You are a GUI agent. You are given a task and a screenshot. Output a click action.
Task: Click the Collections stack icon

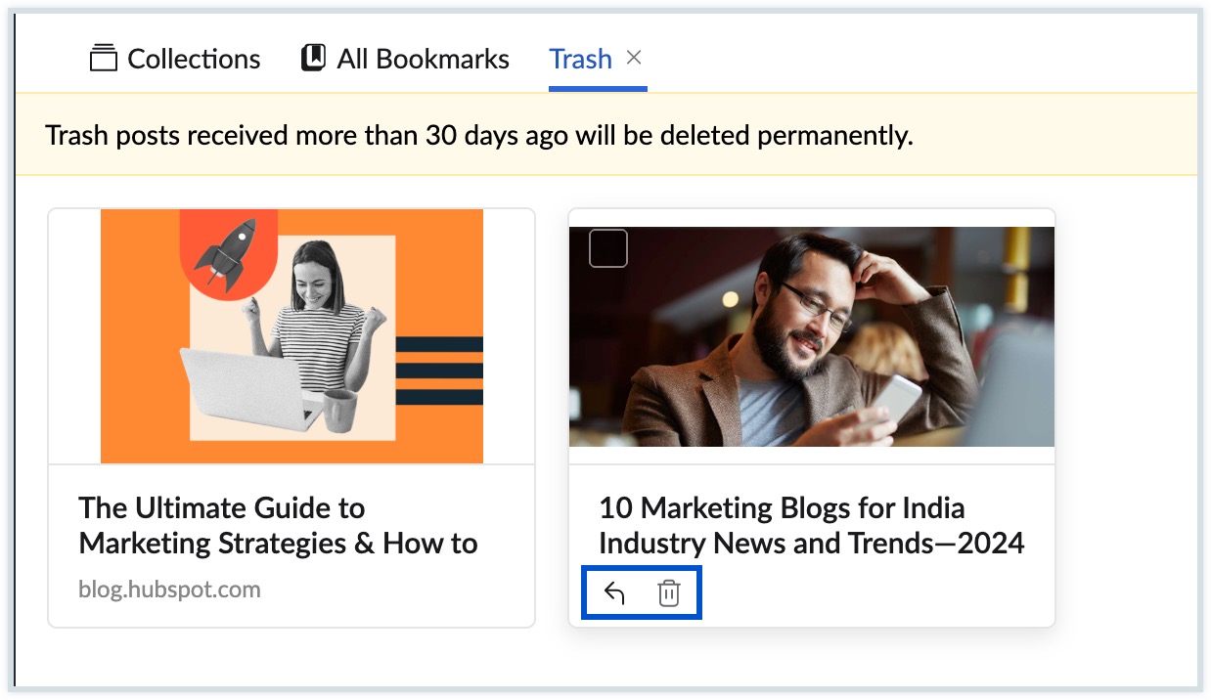click(103, 59)
